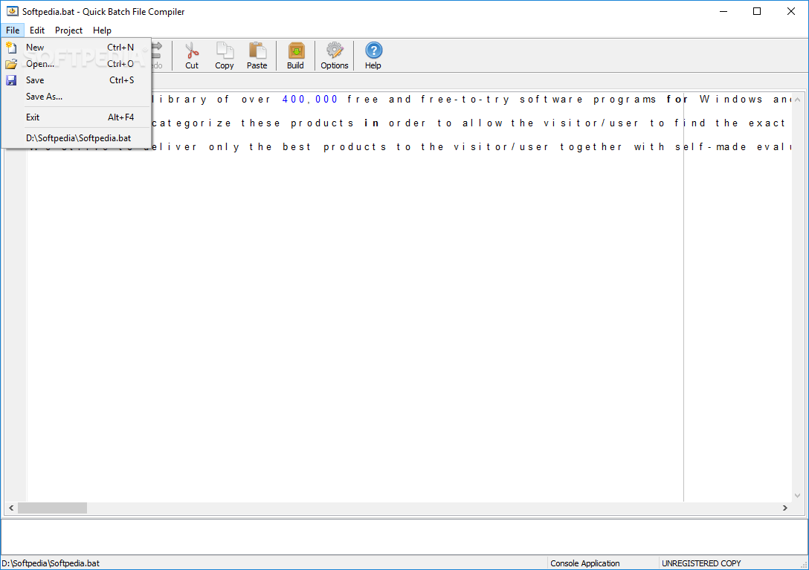
Task: Click the Open folder icon in File menu
Action: [11, 64]
